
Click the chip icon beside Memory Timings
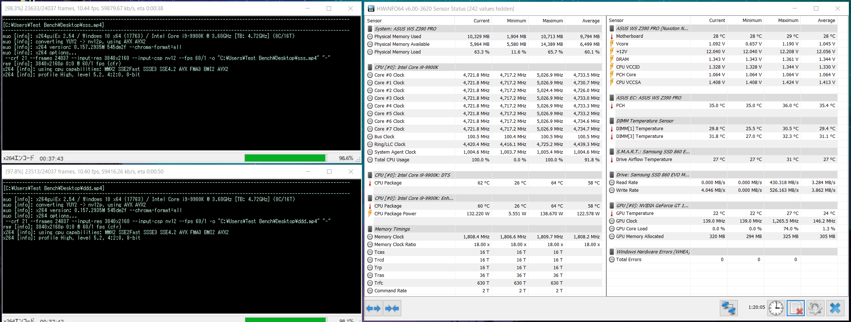point(370,229)
